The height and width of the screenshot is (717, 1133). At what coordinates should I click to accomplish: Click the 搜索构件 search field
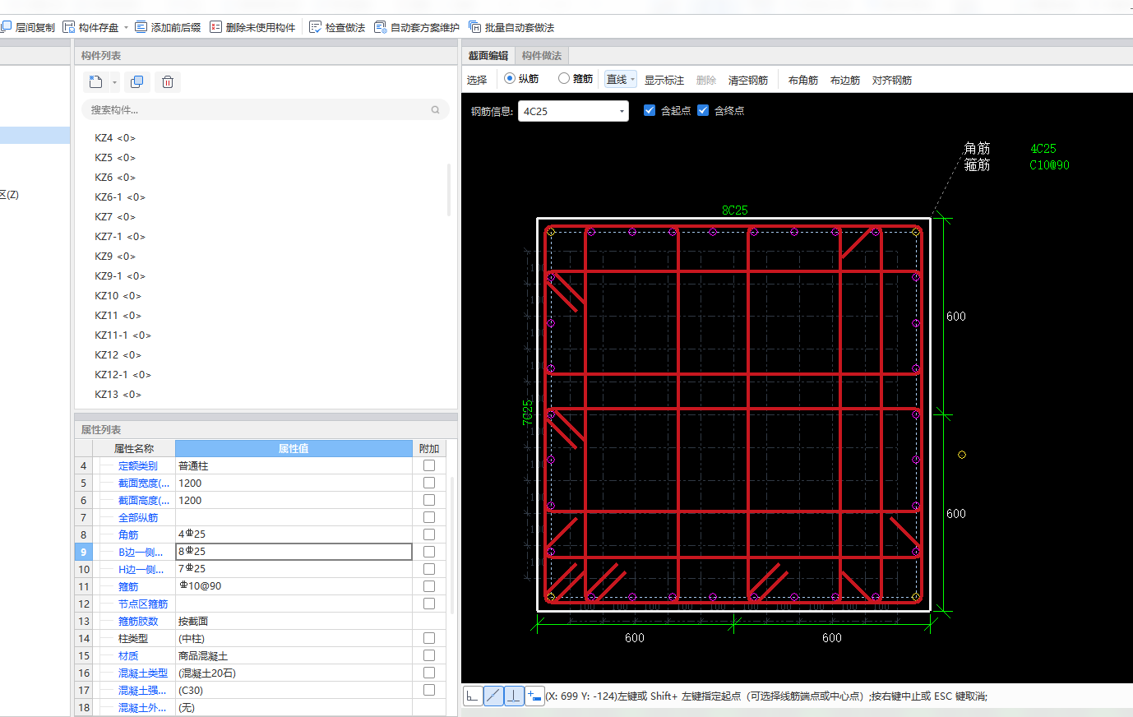(x=266, y=109)
